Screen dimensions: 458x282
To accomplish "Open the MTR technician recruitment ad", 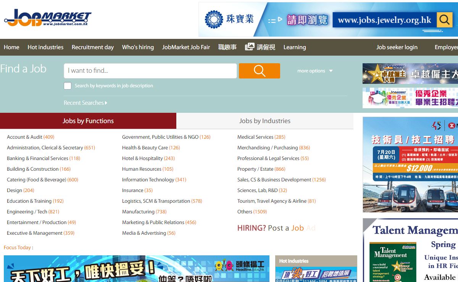I will click(410, 165).
